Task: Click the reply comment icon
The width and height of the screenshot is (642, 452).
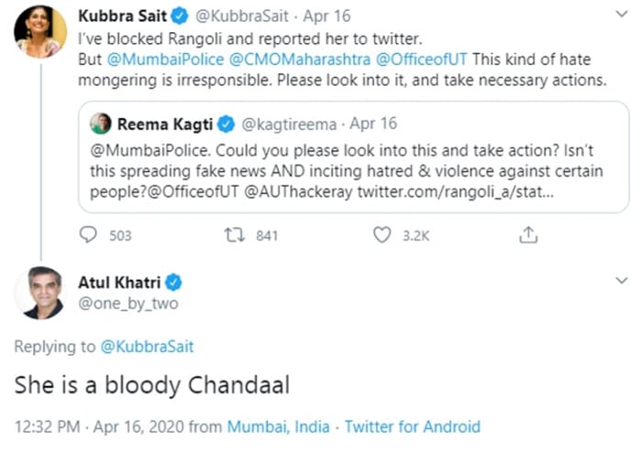Action: coord(88,236)
